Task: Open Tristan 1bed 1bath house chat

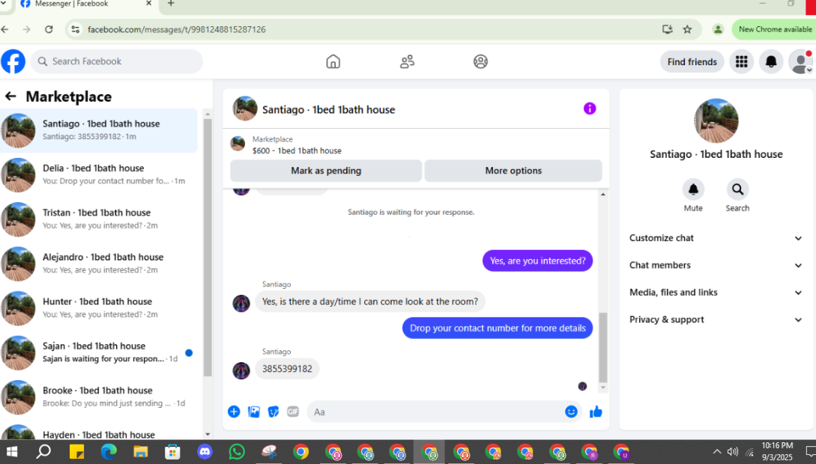Action: (x=99, y=219)
